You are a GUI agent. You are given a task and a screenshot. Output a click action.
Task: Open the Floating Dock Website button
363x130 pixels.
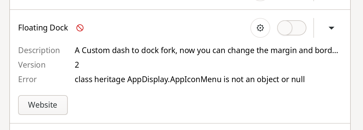point(43,105)
